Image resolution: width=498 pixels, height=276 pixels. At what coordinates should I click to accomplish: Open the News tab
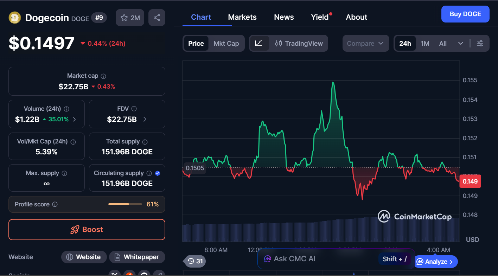283,17
